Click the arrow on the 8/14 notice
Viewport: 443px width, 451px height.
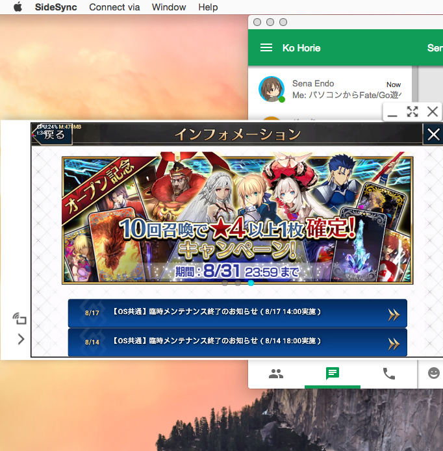tap(394, 344)
